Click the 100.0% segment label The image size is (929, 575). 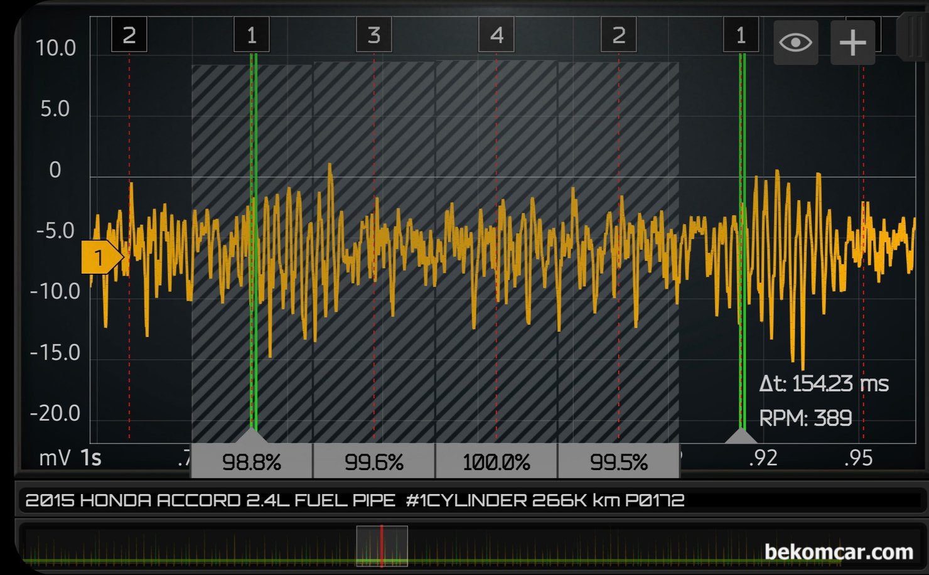click(x=496, y=462)
